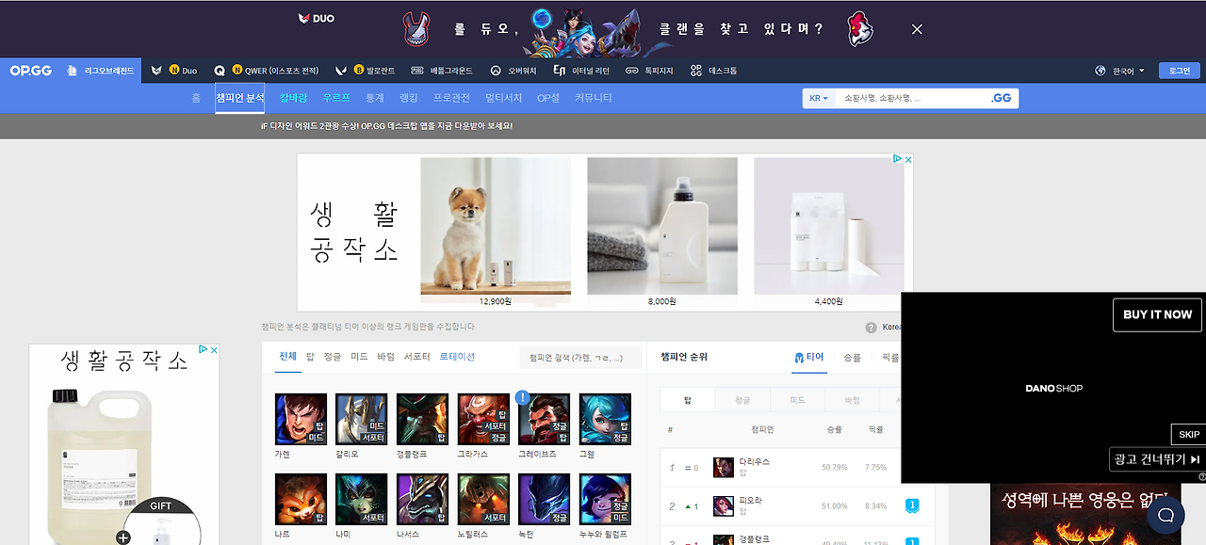The height and width of the screenshot is (545, 1206).
Task: Open the OP셜 menu
Action: (548, 98)
